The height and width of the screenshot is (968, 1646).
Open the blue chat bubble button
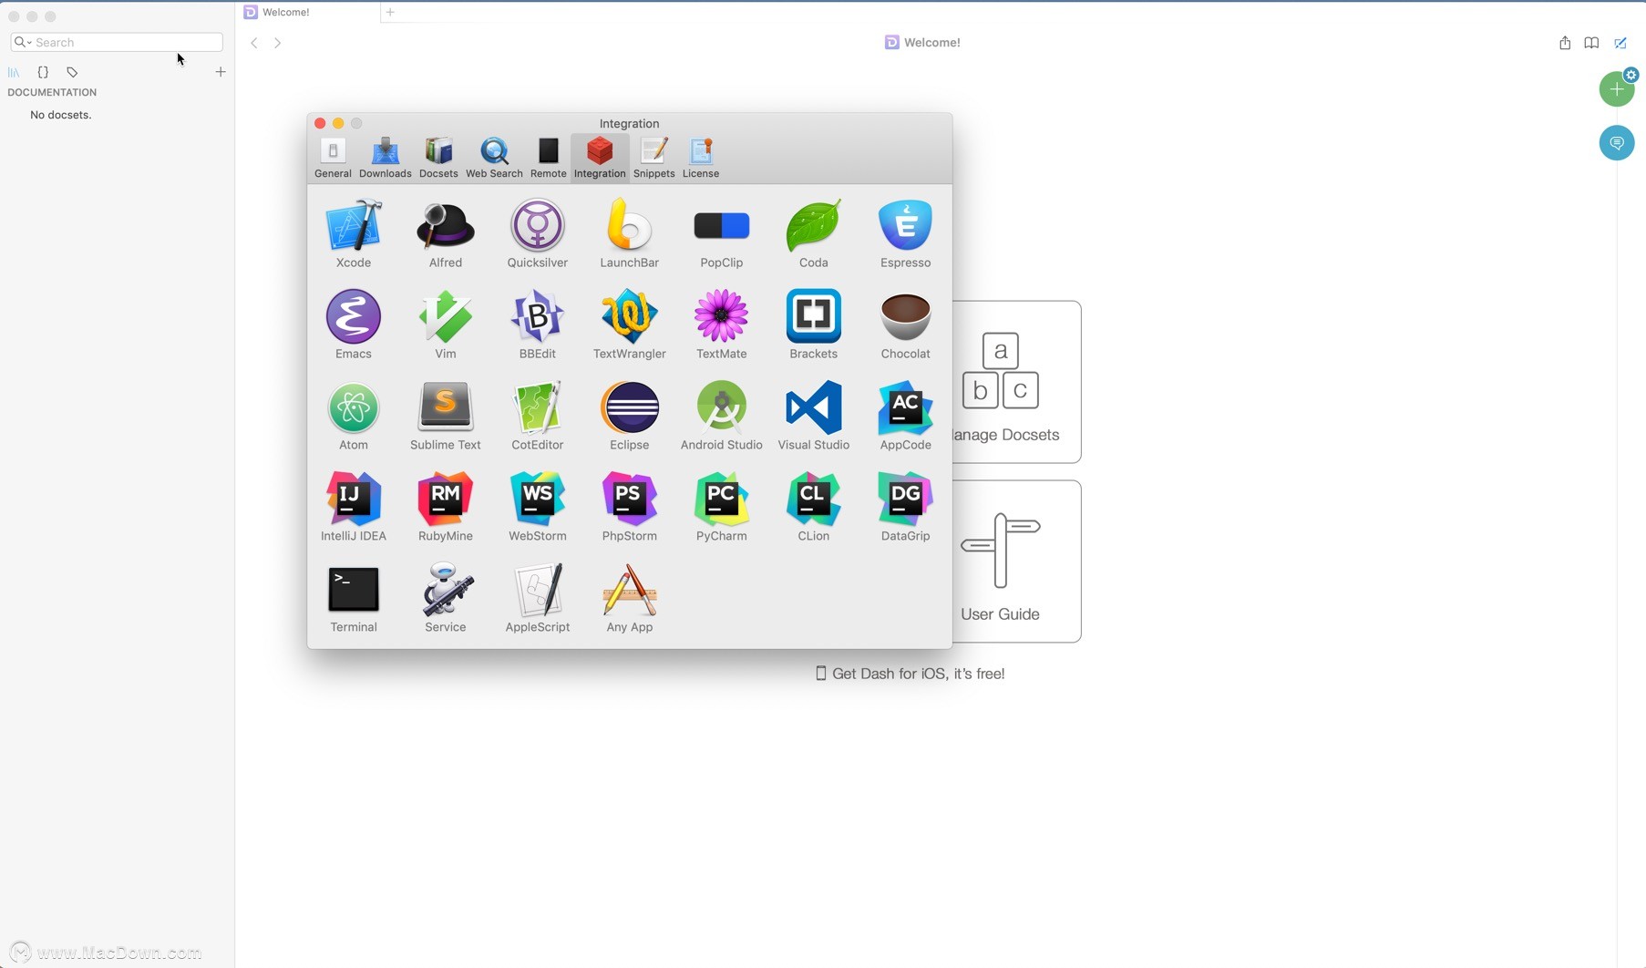(1617, 143)
